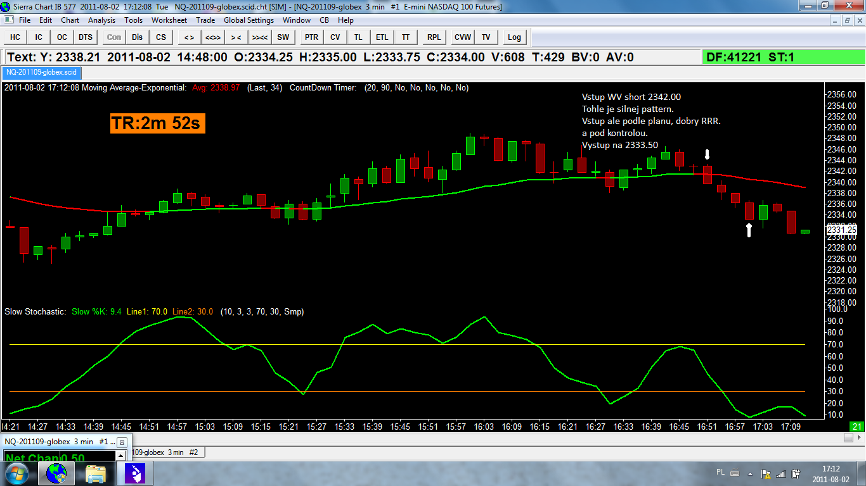The image size is (866, 486).
Task: Click the RPL replay toolbar button
Action: [x=434, y=37]
